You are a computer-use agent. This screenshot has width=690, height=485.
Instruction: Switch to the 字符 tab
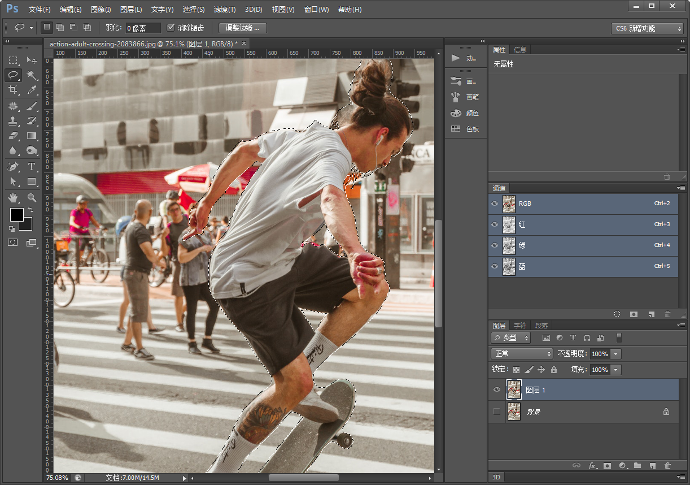(x=520, y=326)
